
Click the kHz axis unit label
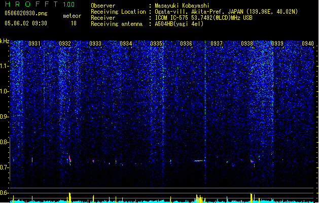[x=5, y=41]
